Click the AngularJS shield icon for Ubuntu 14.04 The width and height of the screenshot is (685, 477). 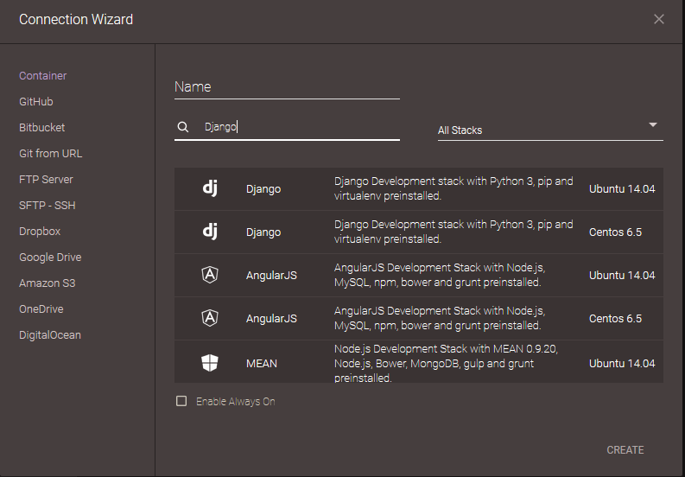tap(210, 275)
